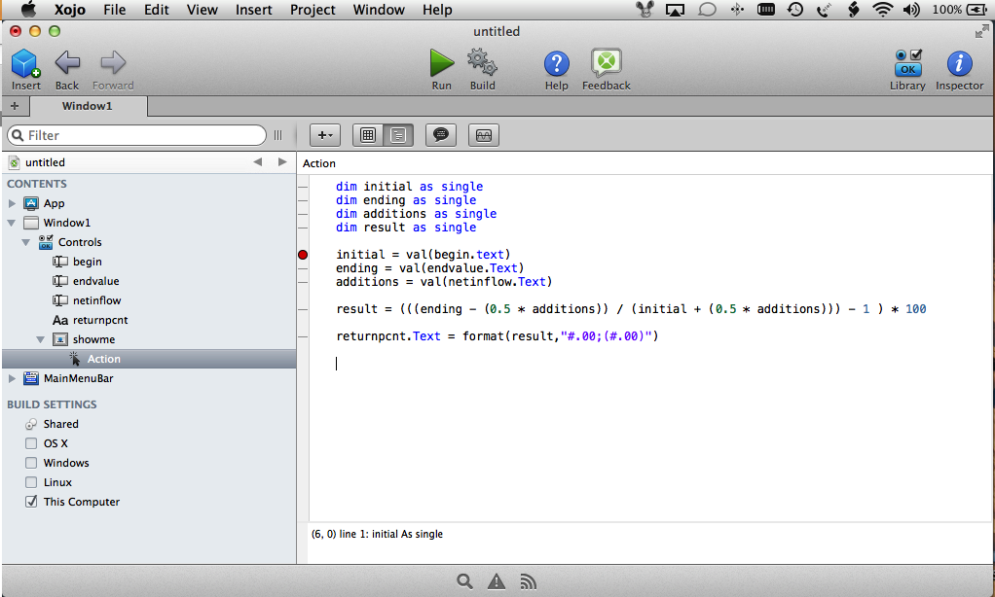Click the Wi-Fi status icon
The height and width of the screenshot is (597, 995).
[883, 9]
